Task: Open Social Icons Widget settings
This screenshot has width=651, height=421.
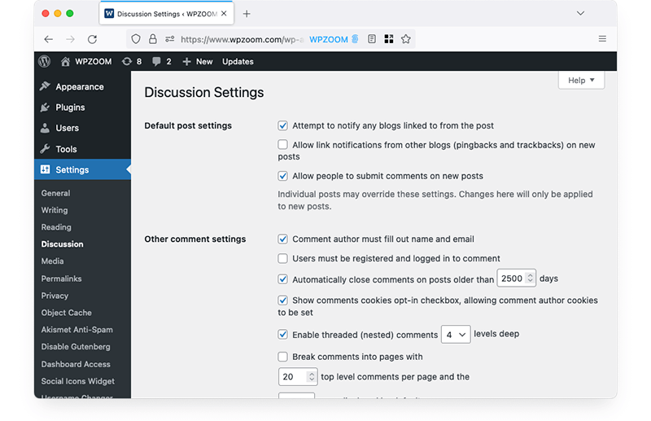Action: click(x=77, y=381)
